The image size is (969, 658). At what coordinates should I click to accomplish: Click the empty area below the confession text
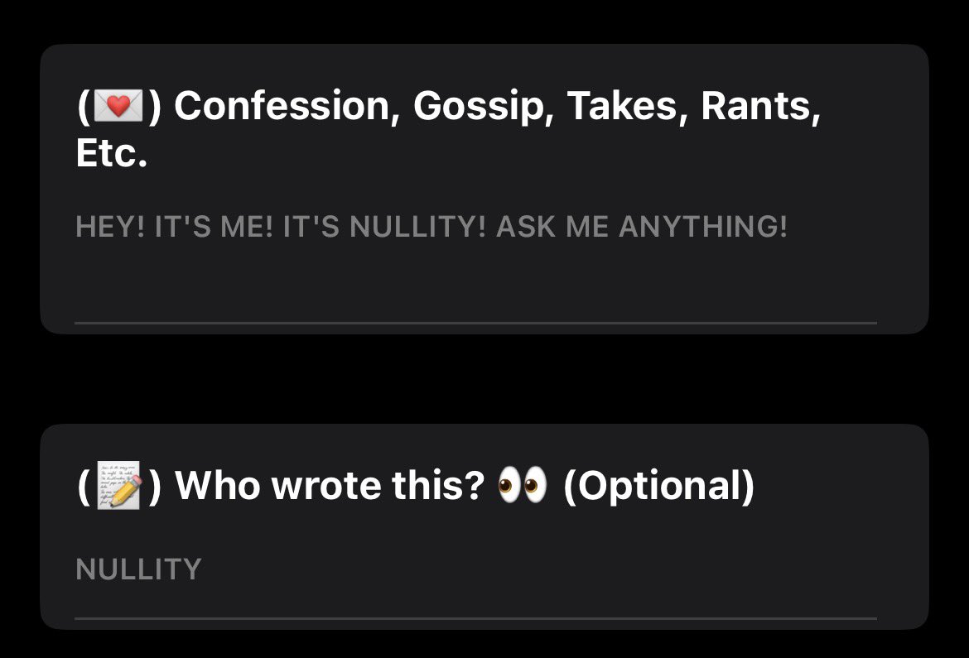click(475, 281)
